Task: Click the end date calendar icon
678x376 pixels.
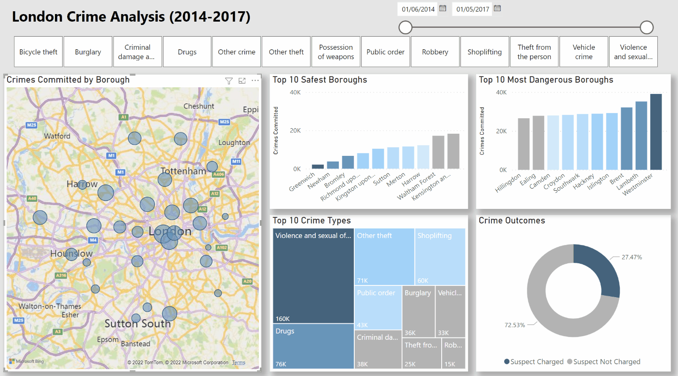Action: [x=497, y=8]
